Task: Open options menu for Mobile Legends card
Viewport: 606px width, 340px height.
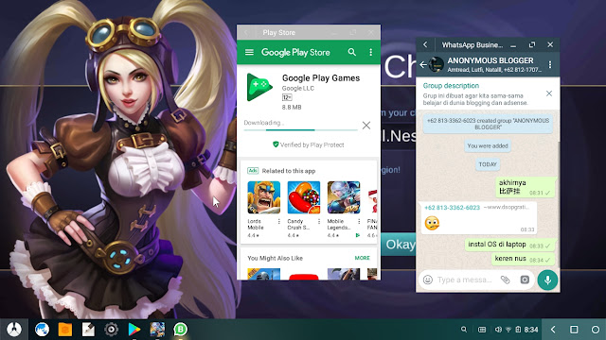Action: [x=359, y=222]
